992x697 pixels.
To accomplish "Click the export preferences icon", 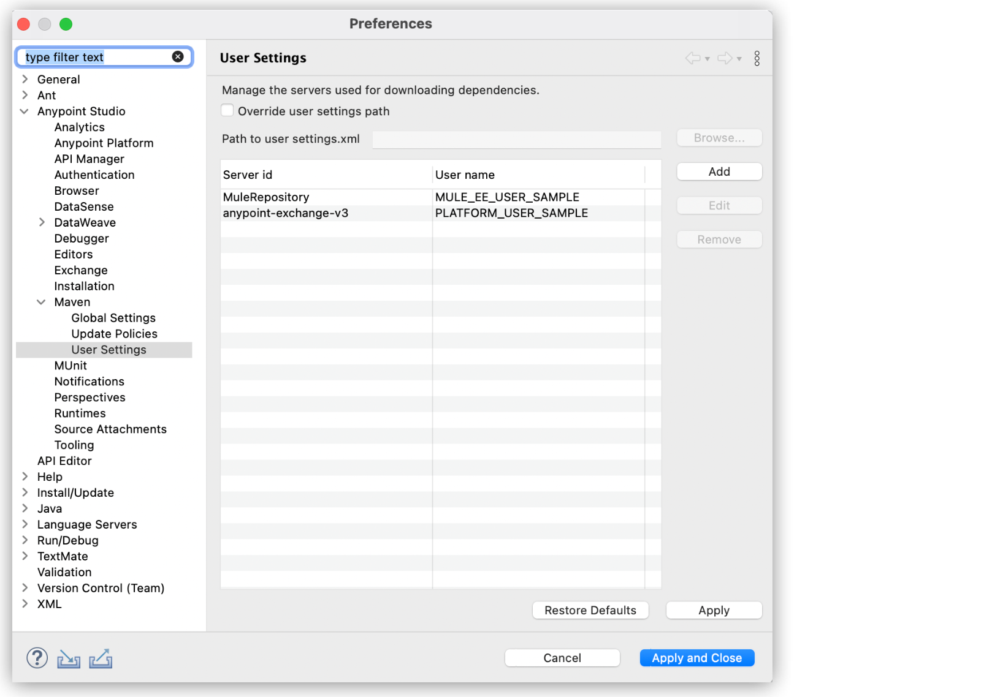I will coord(101,659).
